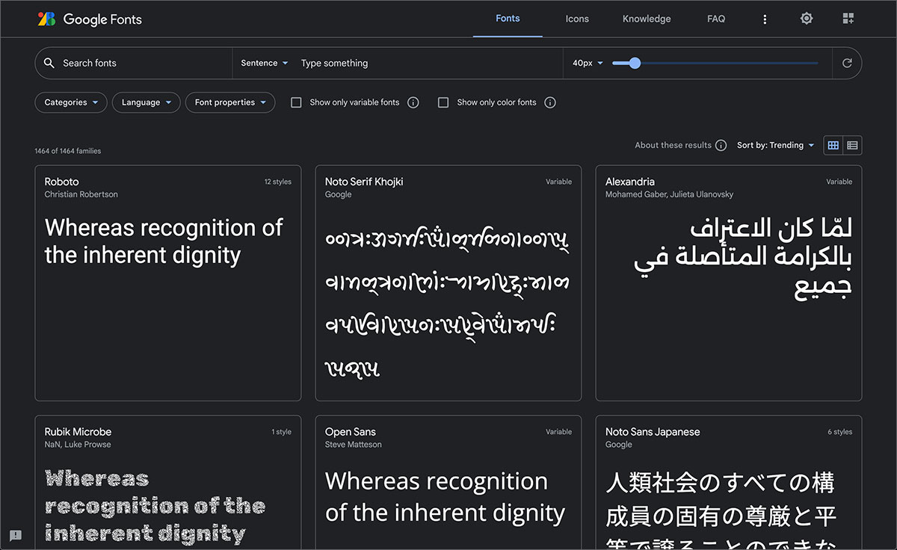
Task: Click the search magnifier icon
Action: 49,63
